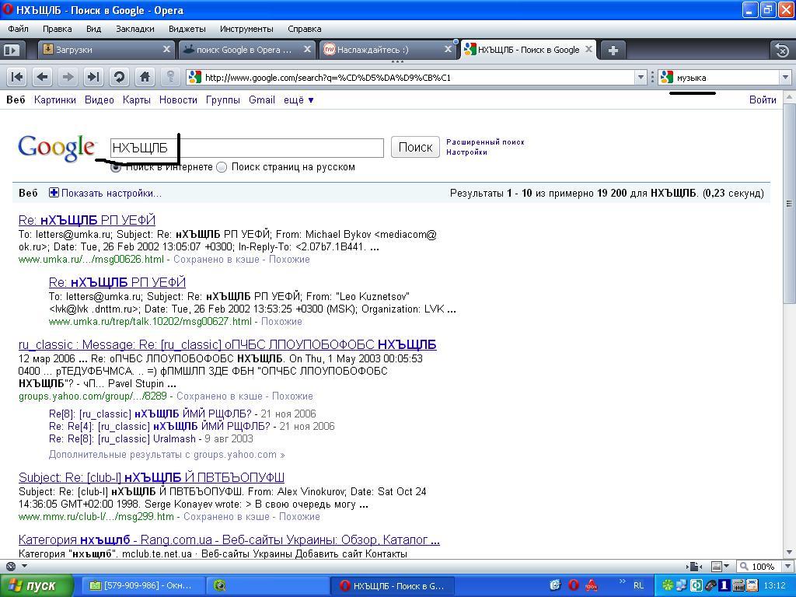Select 'Поиск в Интернете' radio button

coord(117,167)
